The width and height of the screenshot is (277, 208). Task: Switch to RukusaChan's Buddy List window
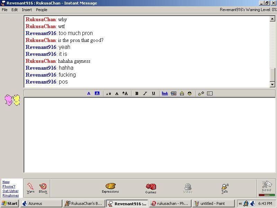[84, 203]
